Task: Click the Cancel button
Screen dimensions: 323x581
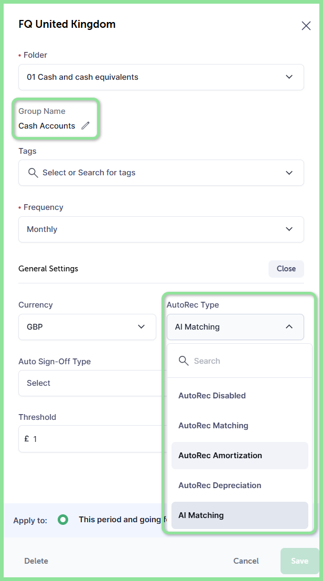Action: click(x=246, y=561)
